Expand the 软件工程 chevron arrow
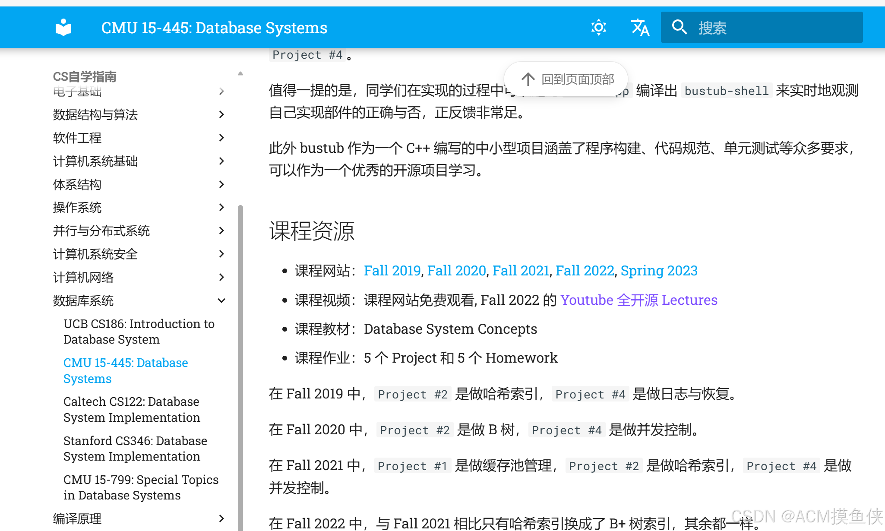This screenshot has width=885, height=531. 221,138
